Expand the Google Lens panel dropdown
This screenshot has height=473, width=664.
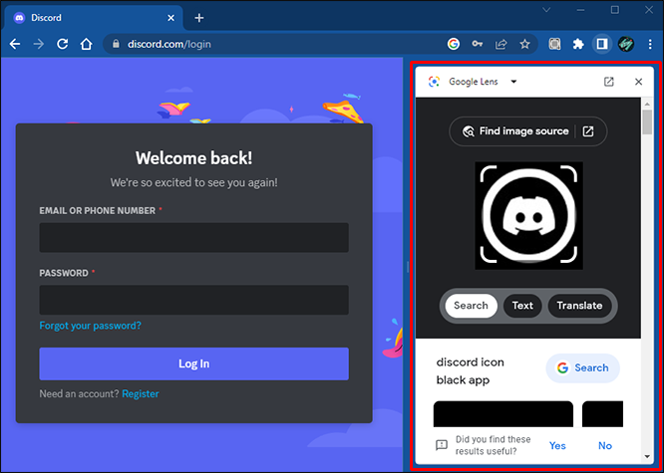click(x=513, y=82)
